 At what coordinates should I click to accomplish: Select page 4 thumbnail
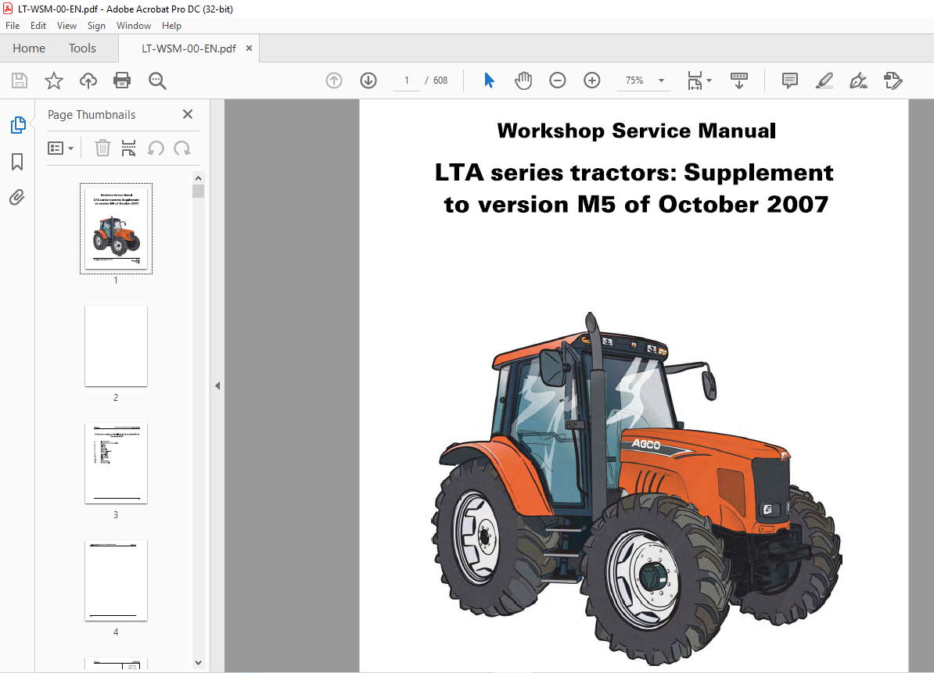pos(116,580)
